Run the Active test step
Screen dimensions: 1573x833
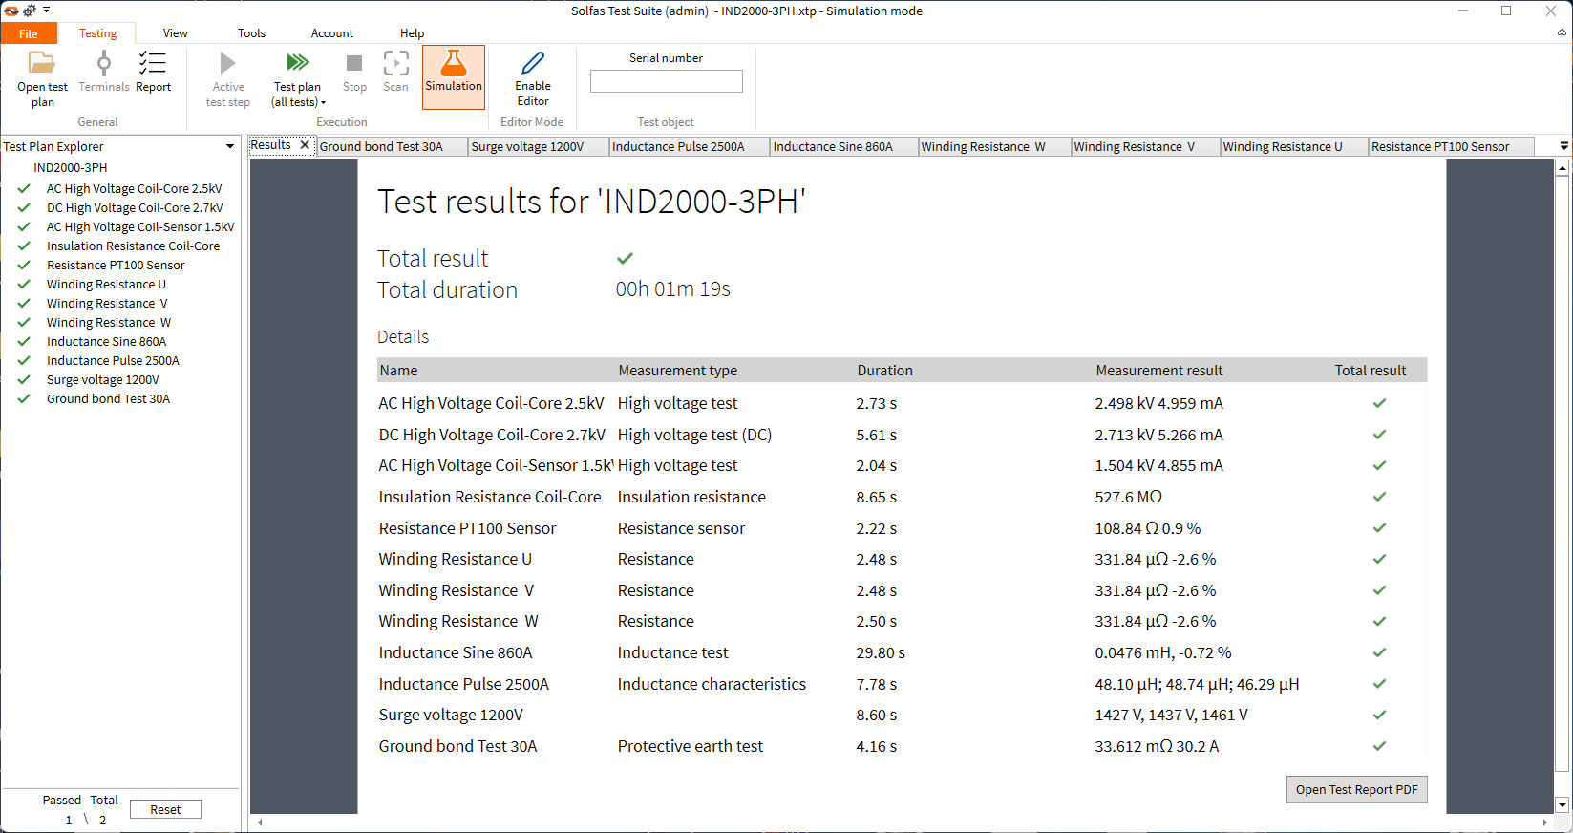pos(228,78)
